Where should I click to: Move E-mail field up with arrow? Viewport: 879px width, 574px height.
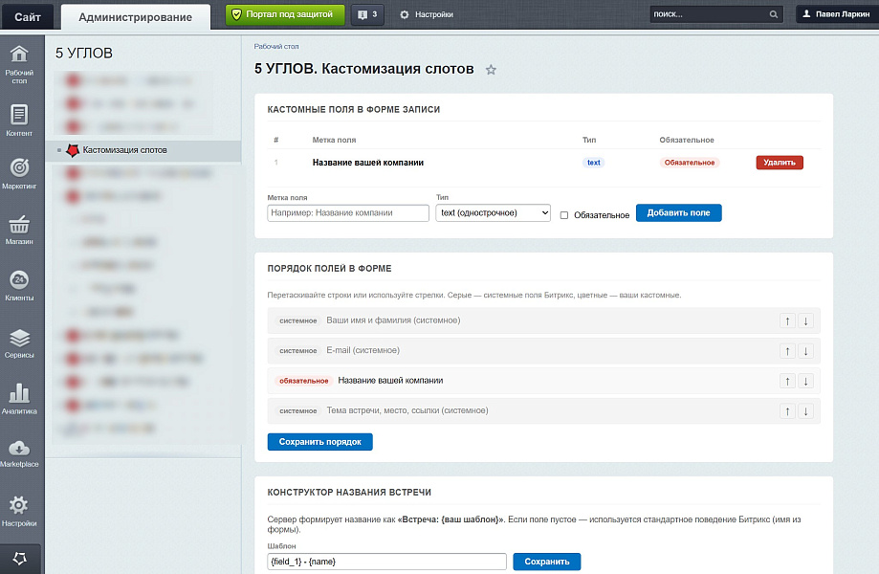(787, 351)
